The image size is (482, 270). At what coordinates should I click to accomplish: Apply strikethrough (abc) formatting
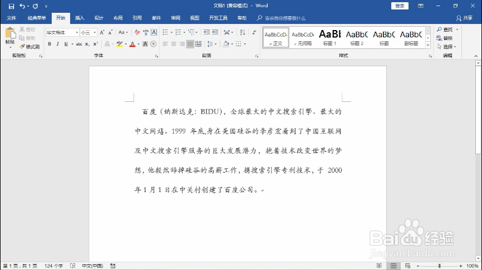[79, 44]
